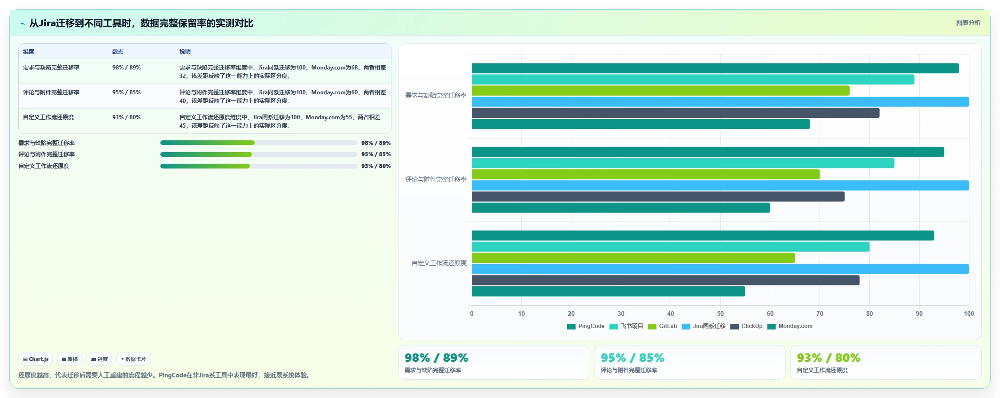Click the 95% / 85% value in the table
The image size is (1000, 398).
coord(126,92)
